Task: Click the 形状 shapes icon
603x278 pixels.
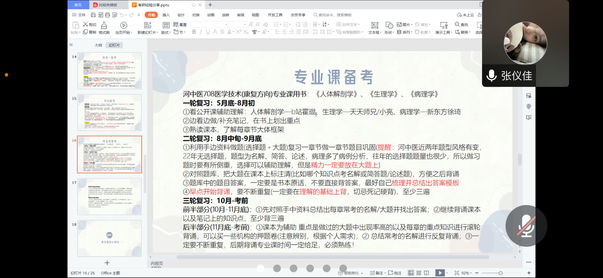Action: point(389,25)
